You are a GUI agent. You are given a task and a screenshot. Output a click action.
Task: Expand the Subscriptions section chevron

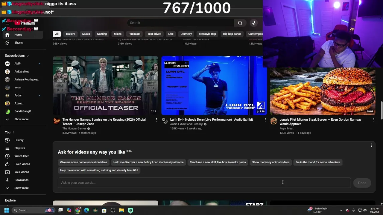pos(28,56)
